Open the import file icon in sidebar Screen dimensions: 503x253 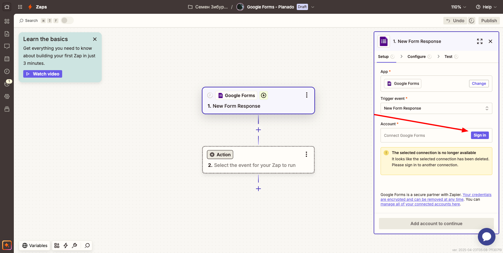point(7,34)
